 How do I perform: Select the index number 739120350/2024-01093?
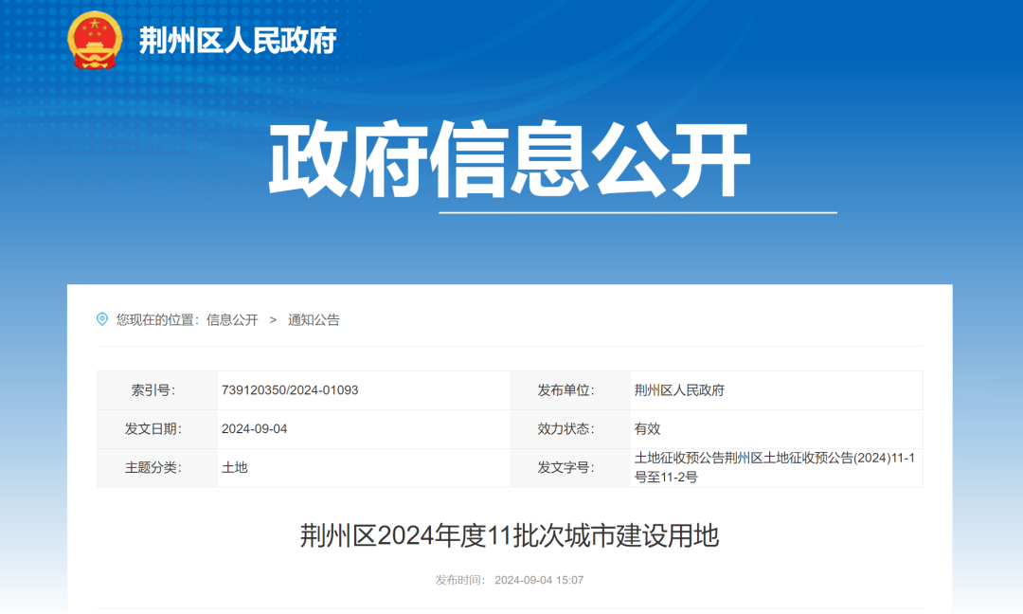click(289, 390)
